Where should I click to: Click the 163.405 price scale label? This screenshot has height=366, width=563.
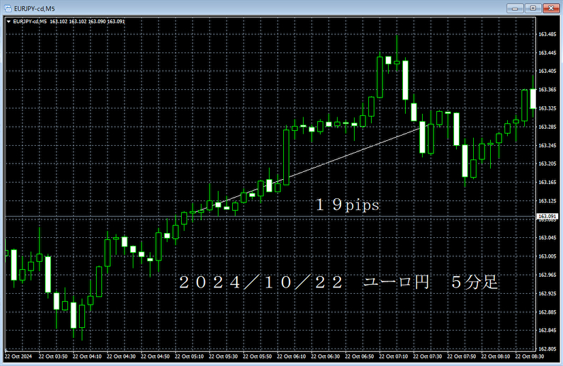(x=547, y=71)
